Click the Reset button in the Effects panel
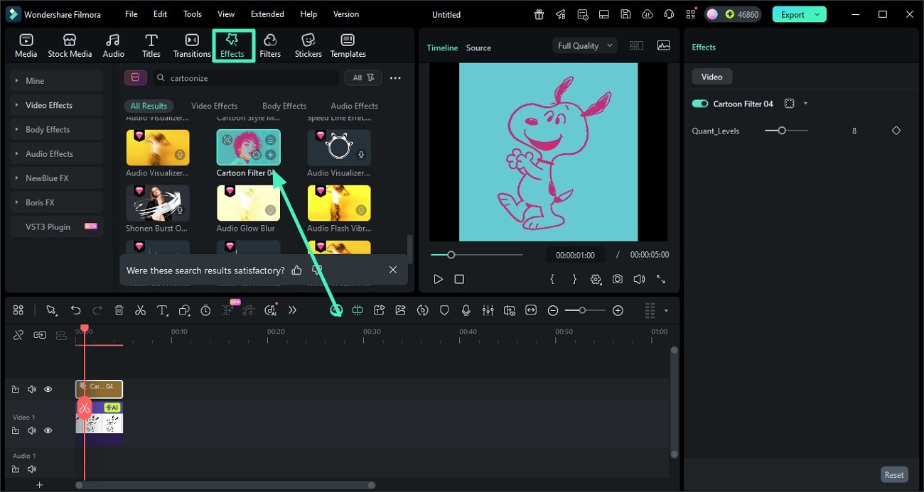Image resolution: width=924 pixels, height=492 pixels. click(x=894, y=474)
